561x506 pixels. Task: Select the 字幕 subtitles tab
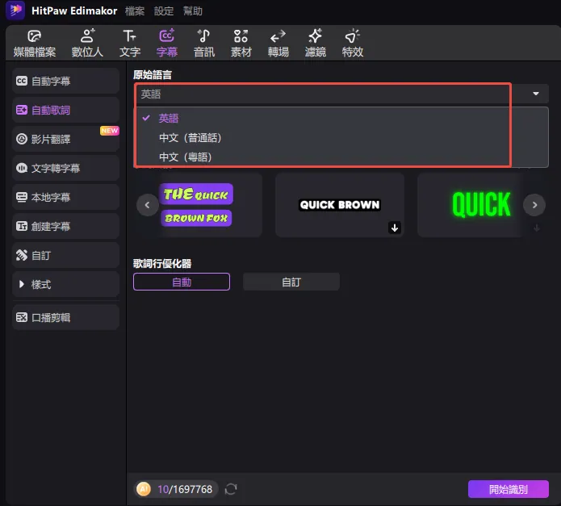[x=167, y=44]
